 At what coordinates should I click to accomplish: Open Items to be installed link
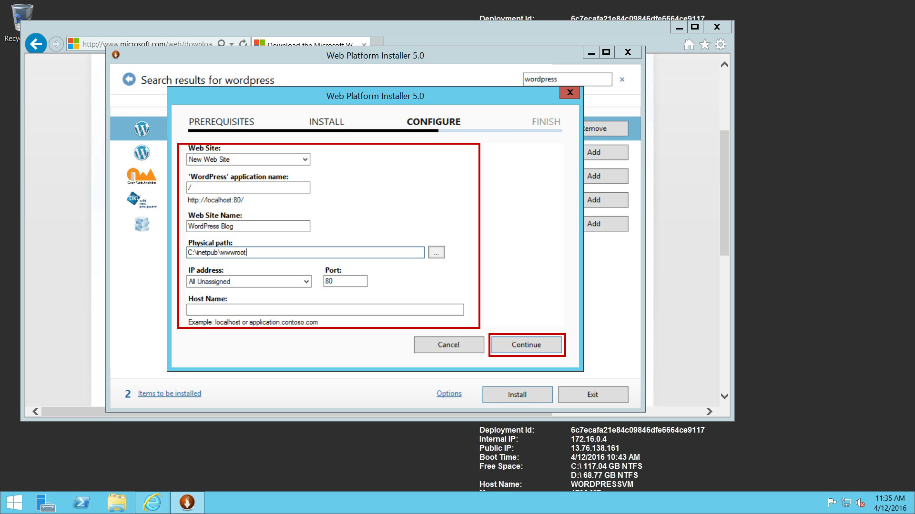169,394
